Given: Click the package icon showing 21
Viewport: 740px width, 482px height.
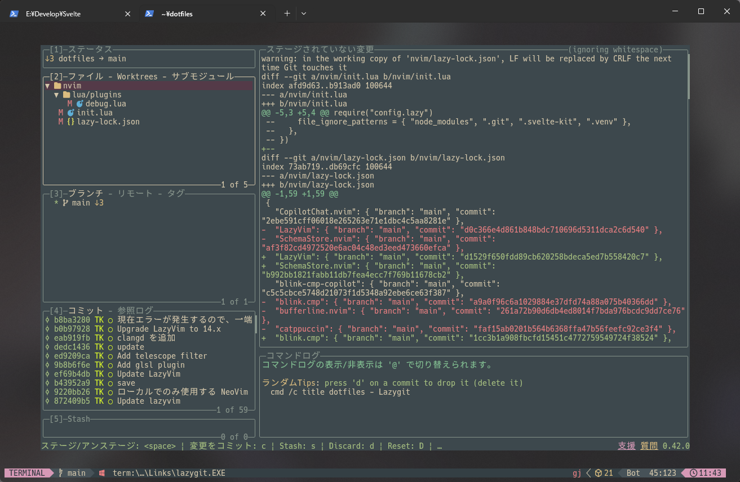Looking at the screenshot, I should point(599,473).
